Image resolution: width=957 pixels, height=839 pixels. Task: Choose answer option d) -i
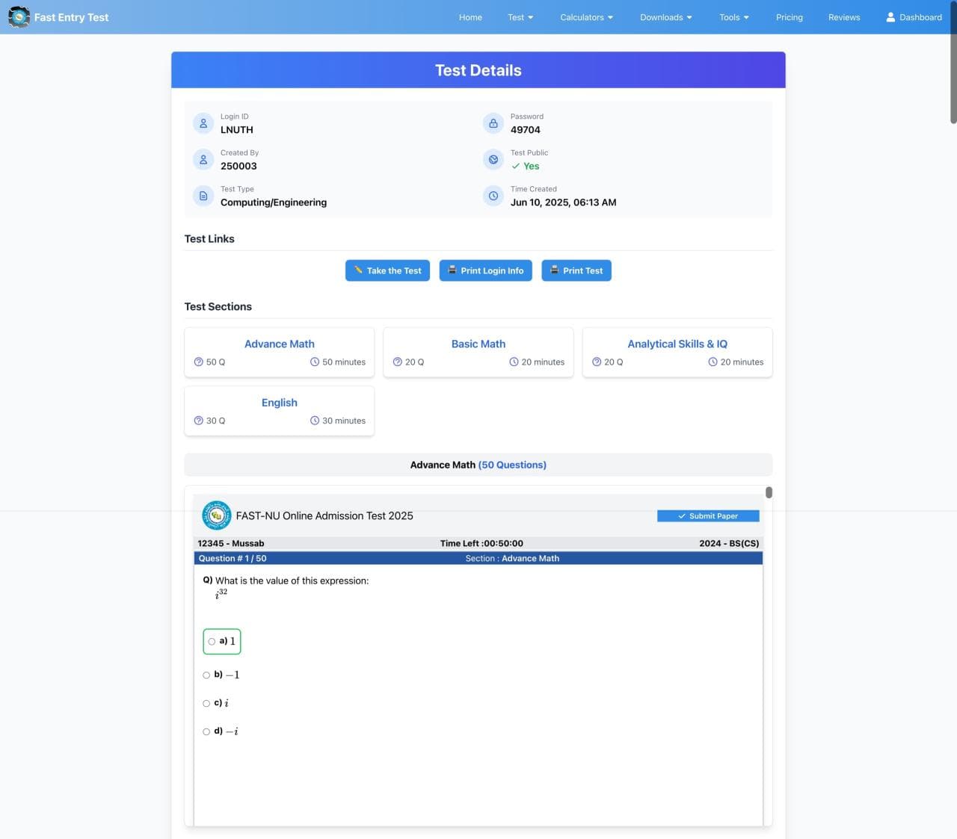(206, 731)
